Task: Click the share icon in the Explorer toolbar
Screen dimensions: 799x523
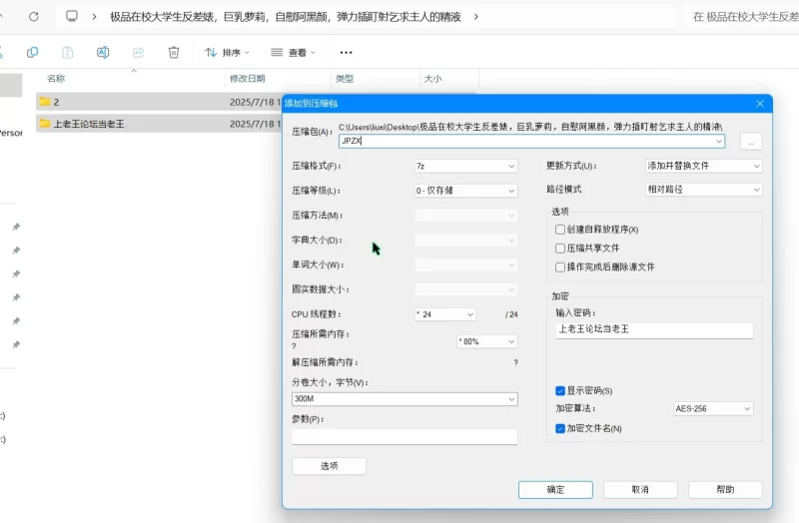Action: (138, 53)
